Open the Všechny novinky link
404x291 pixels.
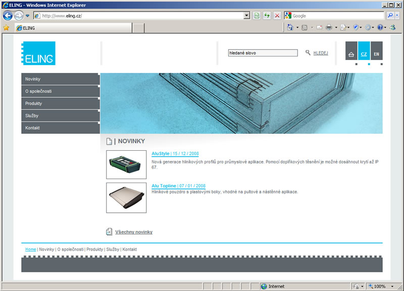134,232
